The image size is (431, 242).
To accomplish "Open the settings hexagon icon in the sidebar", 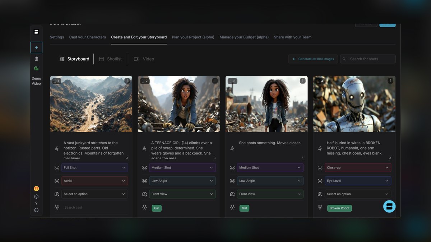I will (x=36, y=196).
